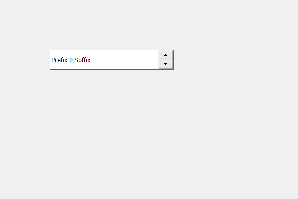Click empty white area inside the spin box
This screenshot has height=199, width=298.
pos(125,60)
